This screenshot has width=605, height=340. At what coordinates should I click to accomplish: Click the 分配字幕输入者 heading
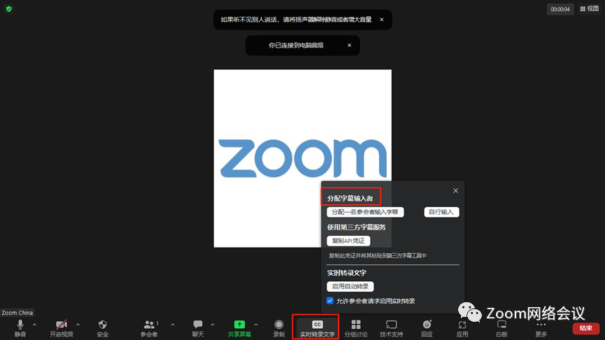pos(350,199)
